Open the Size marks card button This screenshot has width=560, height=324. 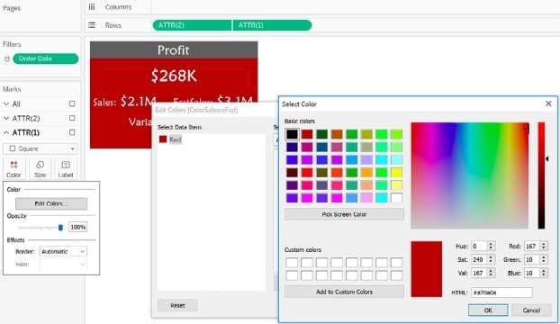[40, 169]
